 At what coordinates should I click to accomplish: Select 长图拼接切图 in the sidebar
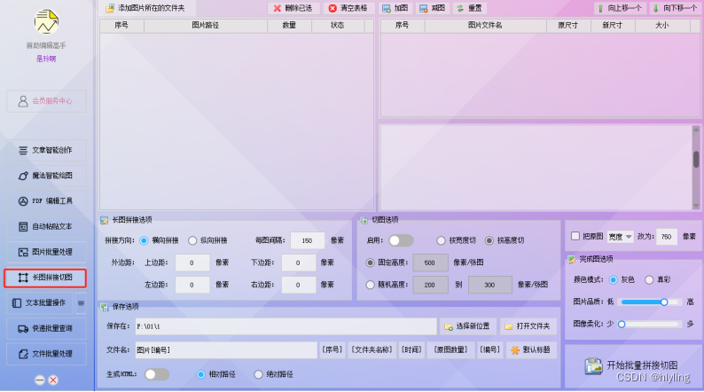pyautogui.click(x=45, y=278)
